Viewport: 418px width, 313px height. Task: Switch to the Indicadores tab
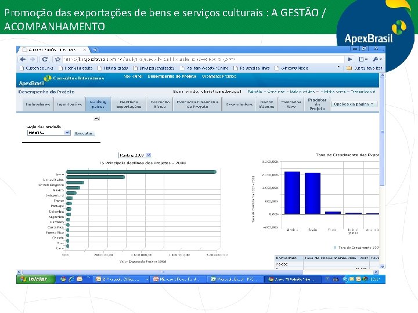click(38, 104)
